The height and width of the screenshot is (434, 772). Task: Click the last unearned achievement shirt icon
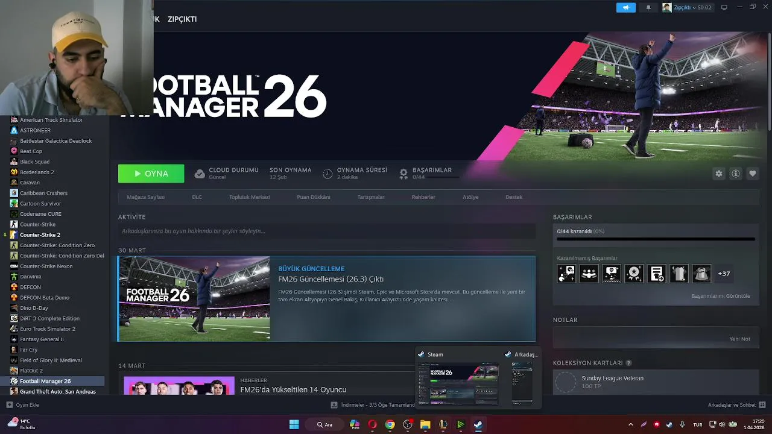point(701,274)
